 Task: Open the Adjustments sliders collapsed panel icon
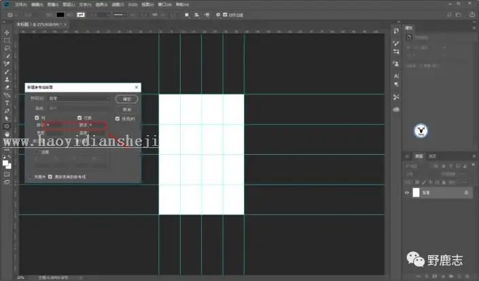pyautogui.click(x=396, y=52)
